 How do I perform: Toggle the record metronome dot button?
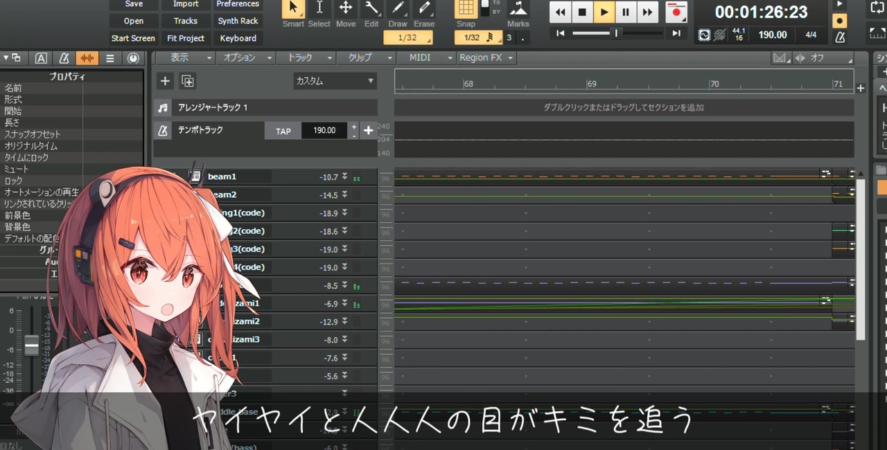(840, 21)
